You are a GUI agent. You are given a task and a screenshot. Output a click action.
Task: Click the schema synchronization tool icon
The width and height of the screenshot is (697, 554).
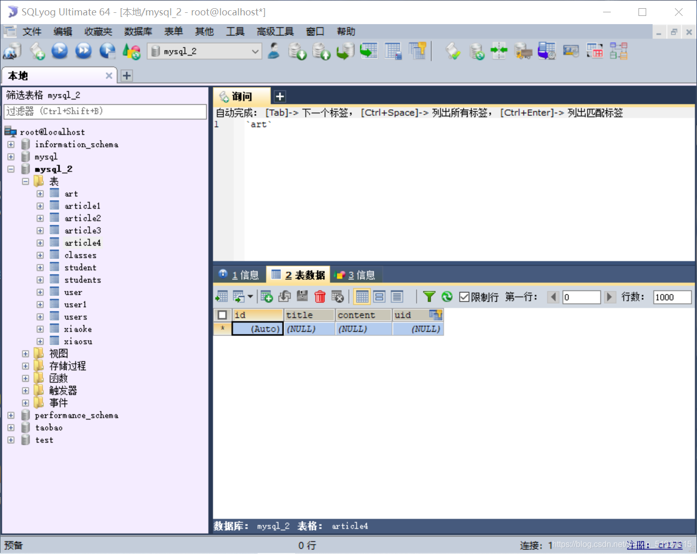point(498,51)
